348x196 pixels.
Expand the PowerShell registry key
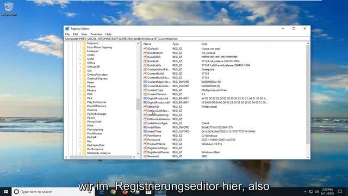click(80, 122)
